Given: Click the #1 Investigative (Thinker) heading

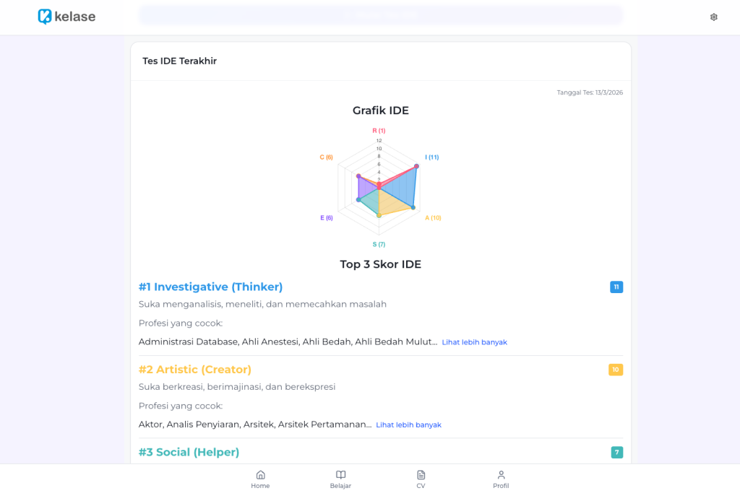Looking at the screenshot, I should point(210,287).
